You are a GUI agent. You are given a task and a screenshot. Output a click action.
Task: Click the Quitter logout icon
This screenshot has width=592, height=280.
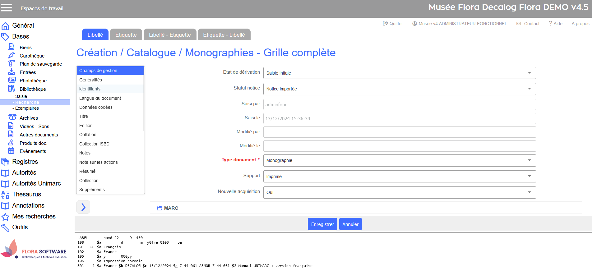tap(385, 23)
